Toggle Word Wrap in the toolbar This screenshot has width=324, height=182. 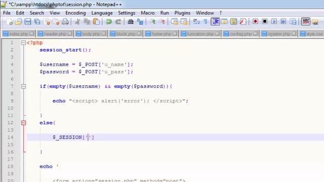click(x=196, y=22)
